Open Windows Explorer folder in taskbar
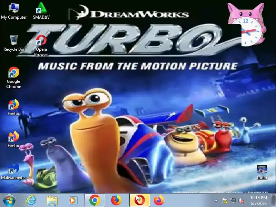The height and width of the screenshot is (207, 276). pos(52,200)
